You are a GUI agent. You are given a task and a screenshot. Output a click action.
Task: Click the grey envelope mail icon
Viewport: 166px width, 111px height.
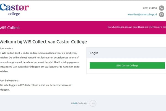162,15
